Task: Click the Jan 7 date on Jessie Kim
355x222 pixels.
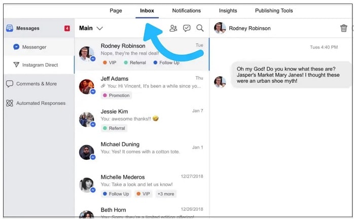Action: pyautogui.click(x=198, y=110)
